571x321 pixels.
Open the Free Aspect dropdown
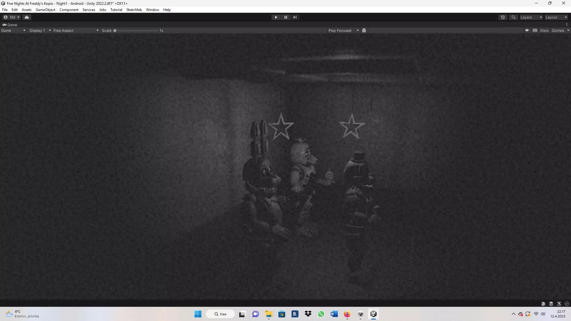tap(76, 30)
